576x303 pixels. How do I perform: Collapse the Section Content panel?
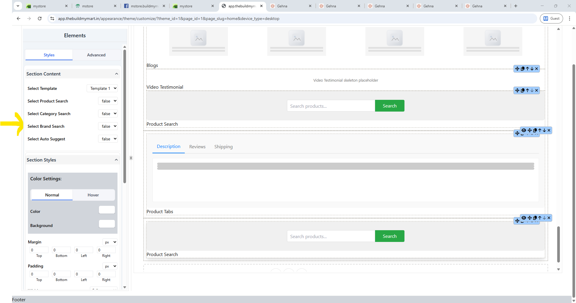click(x=117, y=74)
